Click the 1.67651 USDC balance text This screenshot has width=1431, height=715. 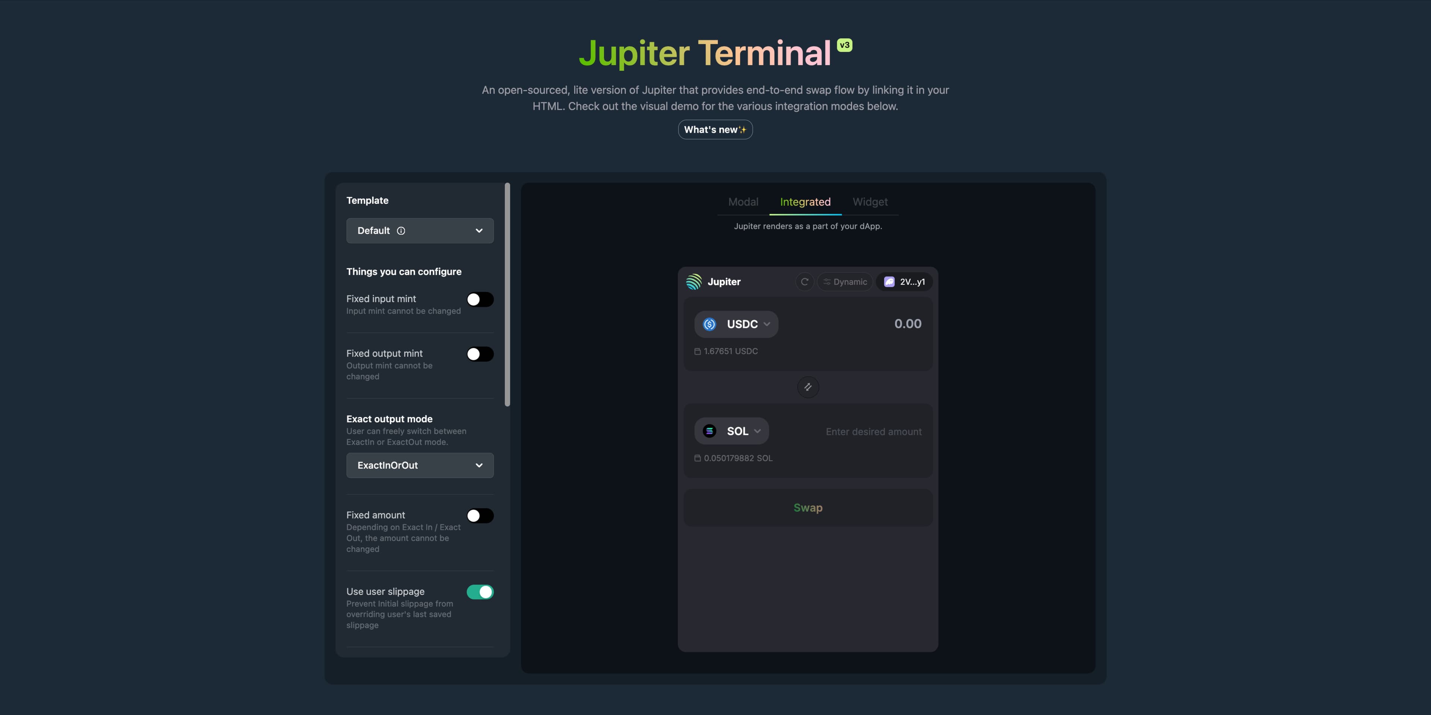tap(730, 352)
